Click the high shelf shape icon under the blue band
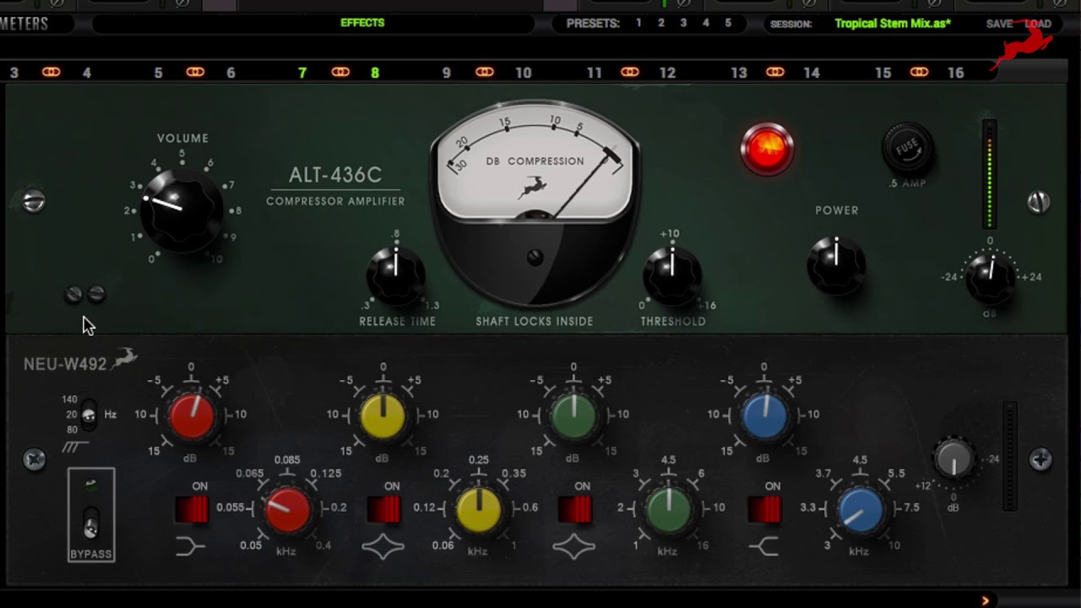This screenshot has height=608, width=1081. click(x=763, y=546)
